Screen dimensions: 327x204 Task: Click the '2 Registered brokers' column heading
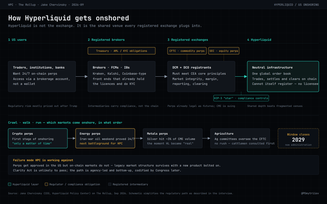pyautogui.click(x=106, y=40)
